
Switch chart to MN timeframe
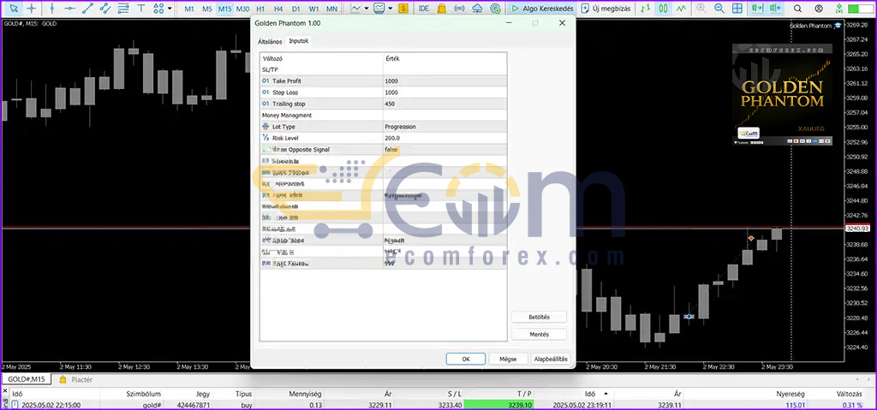331,9
